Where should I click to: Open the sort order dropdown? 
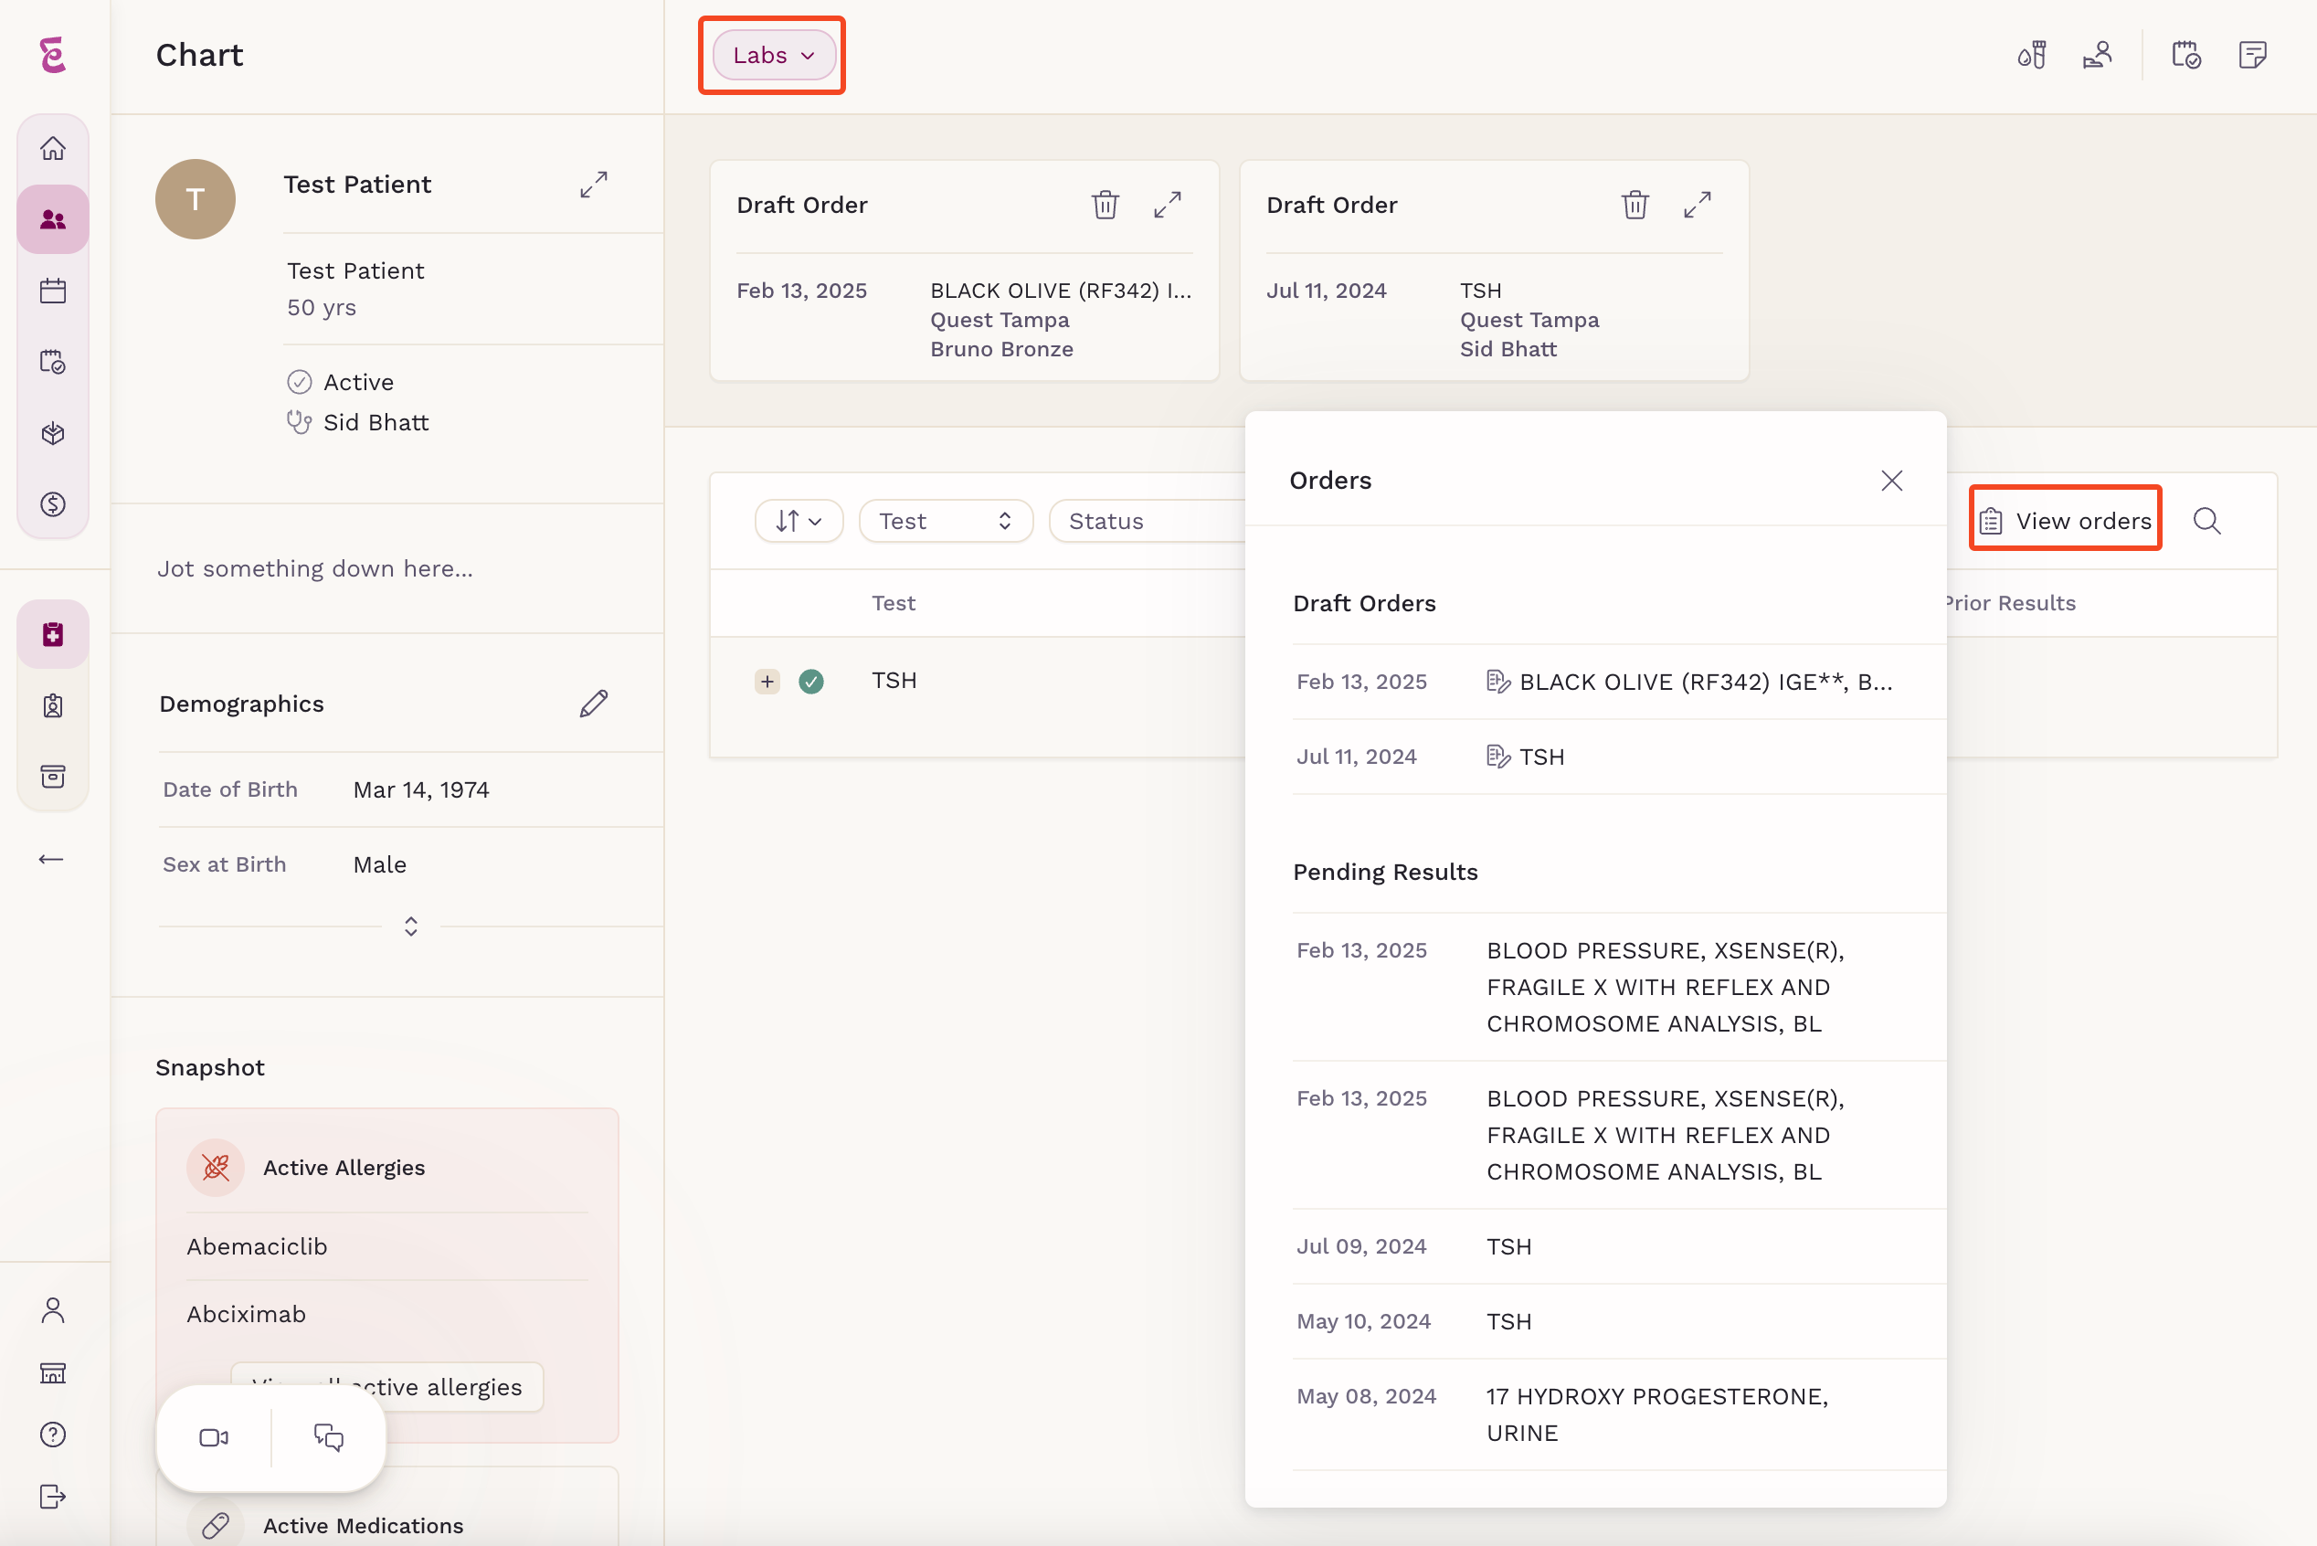coord(799,521)
